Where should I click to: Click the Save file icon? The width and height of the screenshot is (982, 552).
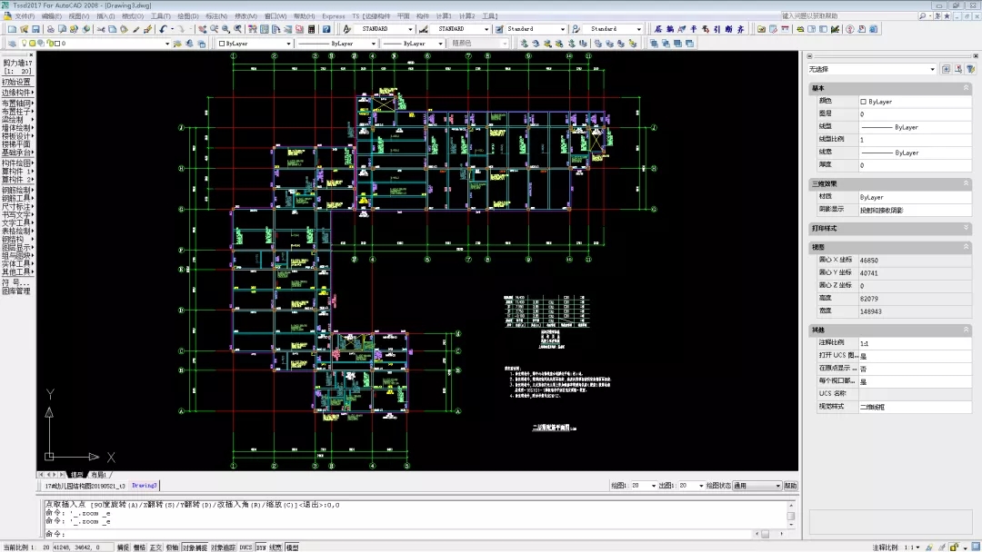(x=37, y=29)
